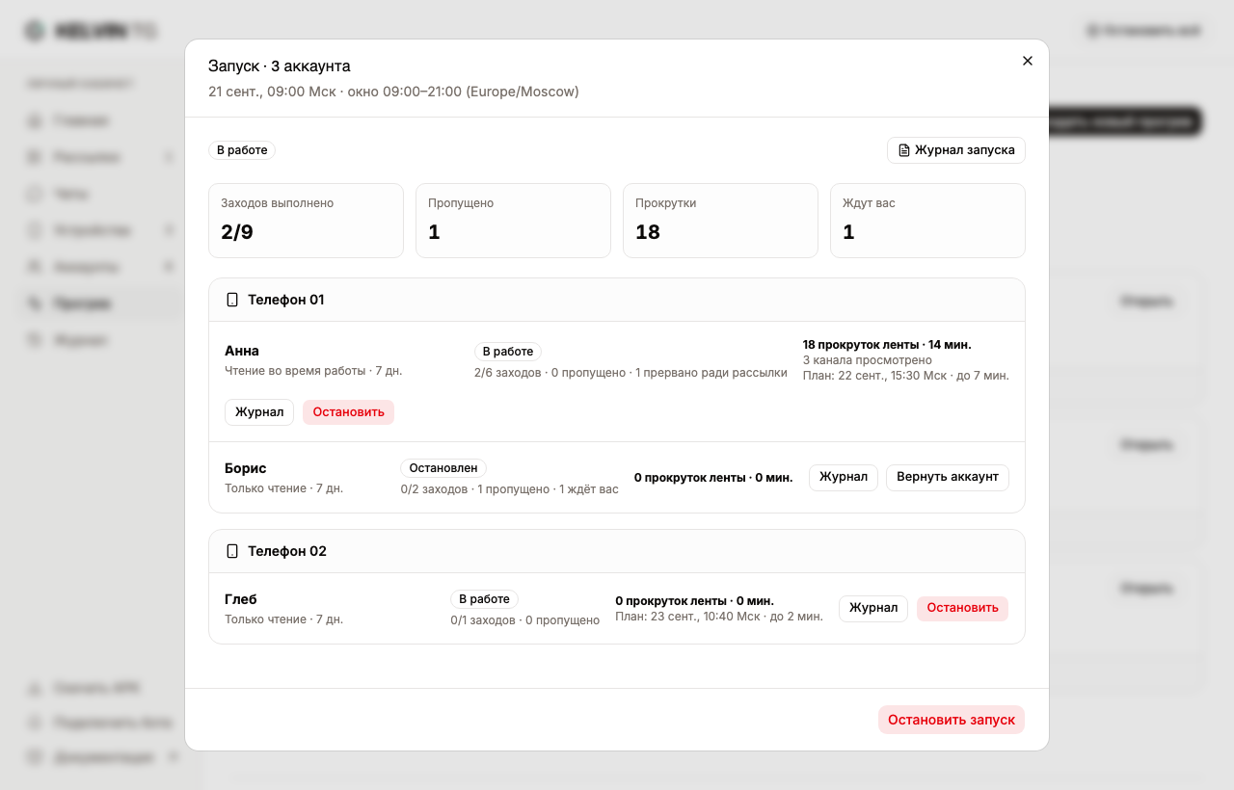Click the В работе badge in Глеб's row
This screenshot has width=1234, height=790.
pos(484,599)
